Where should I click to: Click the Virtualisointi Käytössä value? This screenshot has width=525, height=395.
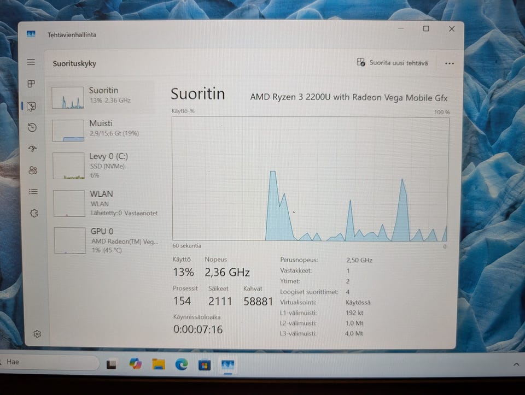[x=358, y=303]
